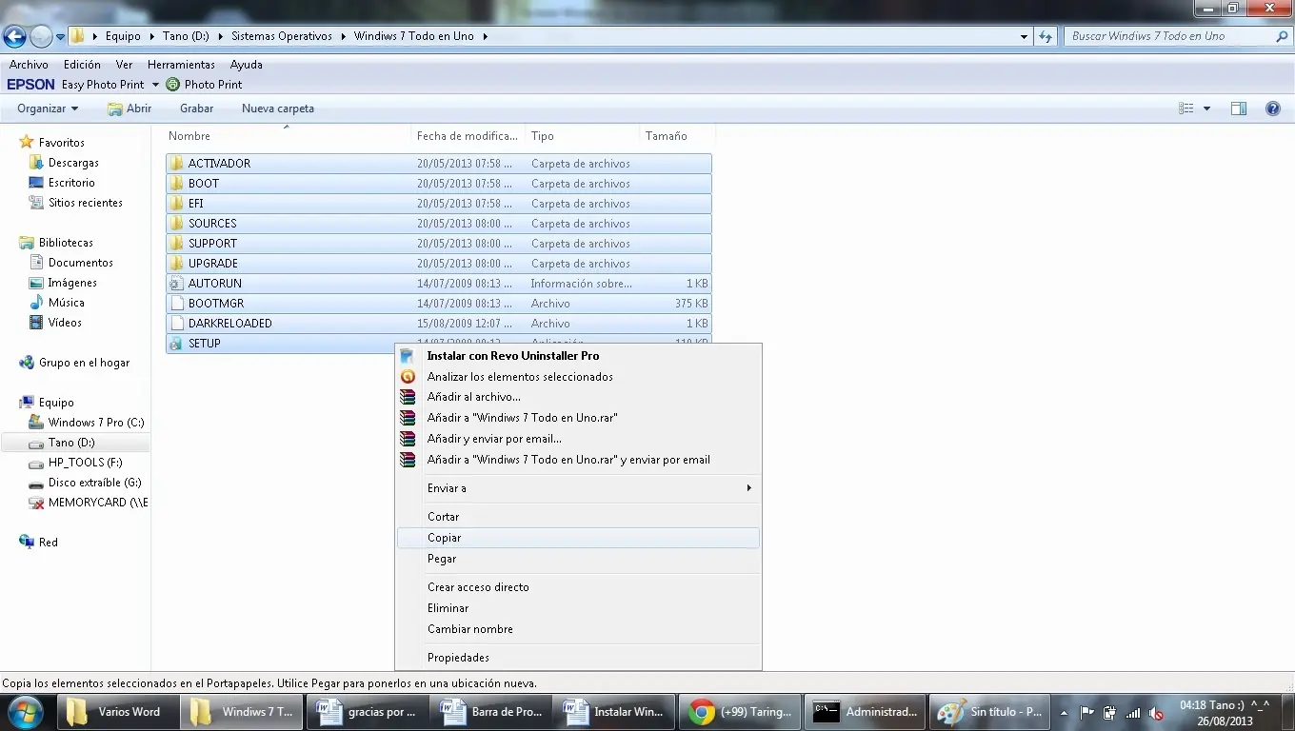
Task: Choose Eliminar from the context menu
Action: 579,608
